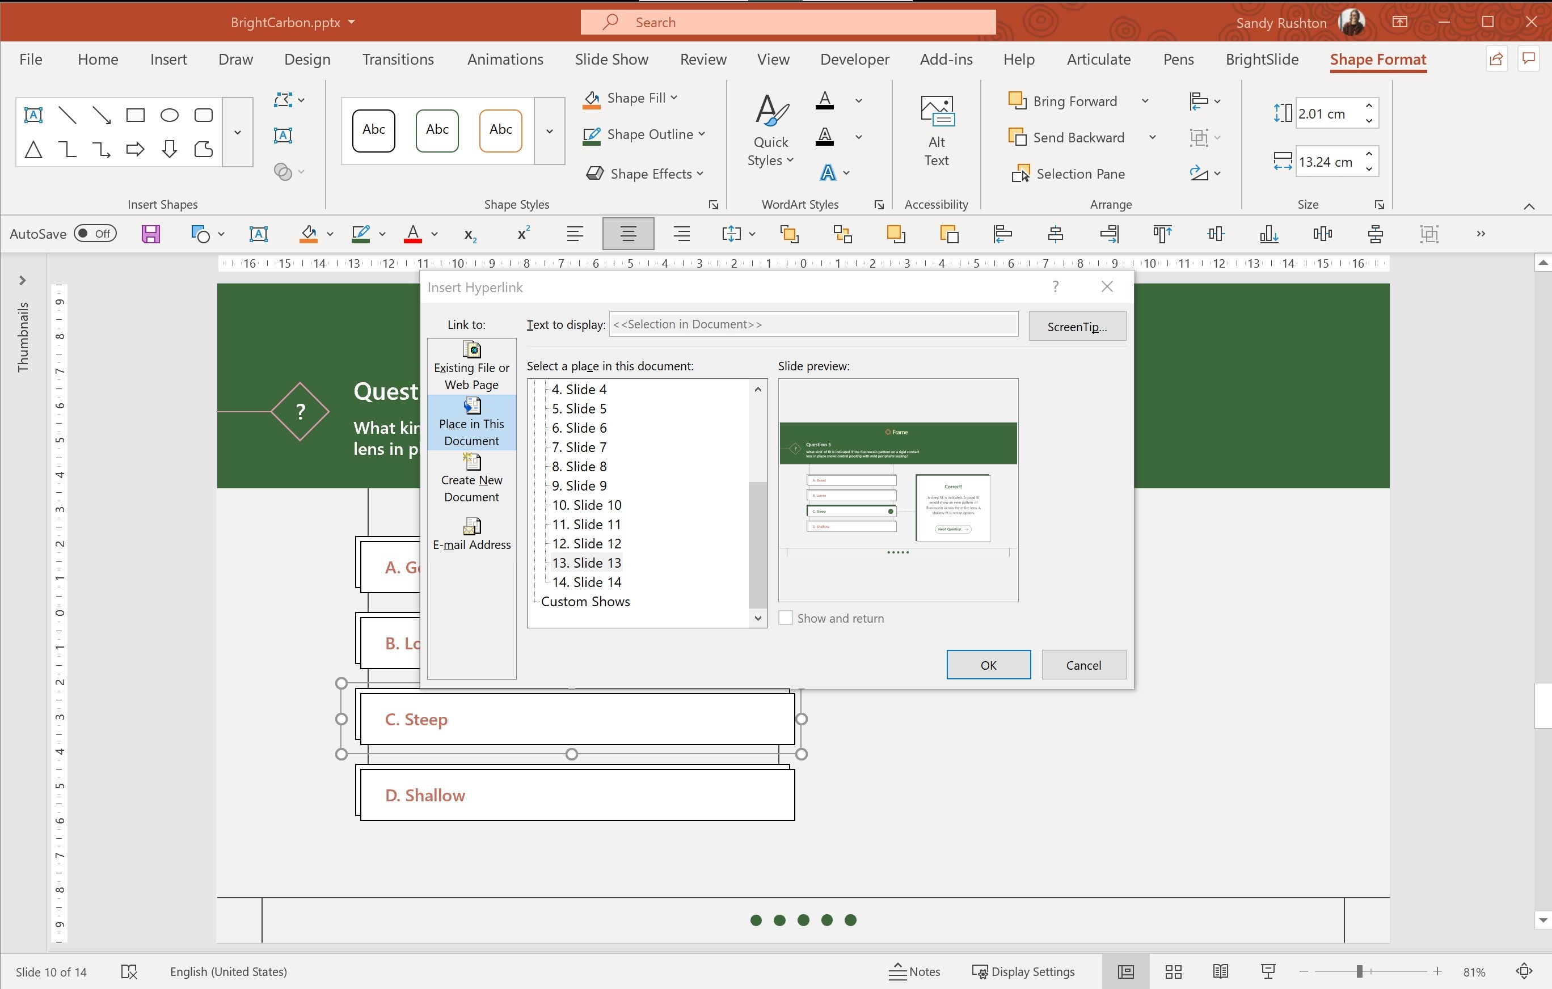Select Slide 14 in the document list
Viewport: 1552px width, 989px height.
pyautogui.click(x=587, y=582)
